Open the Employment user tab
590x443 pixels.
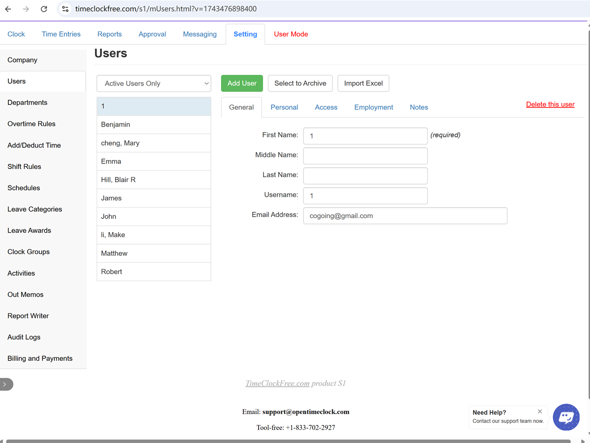point(374,107)
